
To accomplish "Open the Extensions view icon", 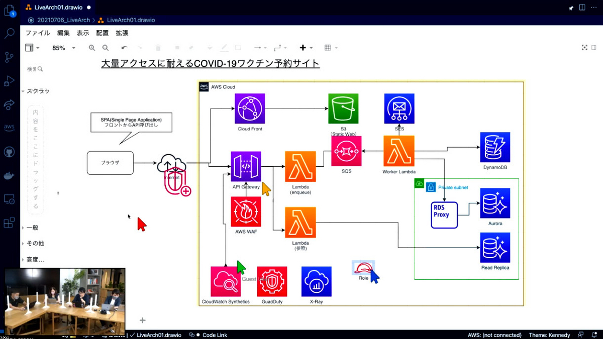I will click(10, 222).
